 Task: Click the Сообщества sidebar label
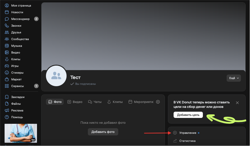[x=20, y=39]
